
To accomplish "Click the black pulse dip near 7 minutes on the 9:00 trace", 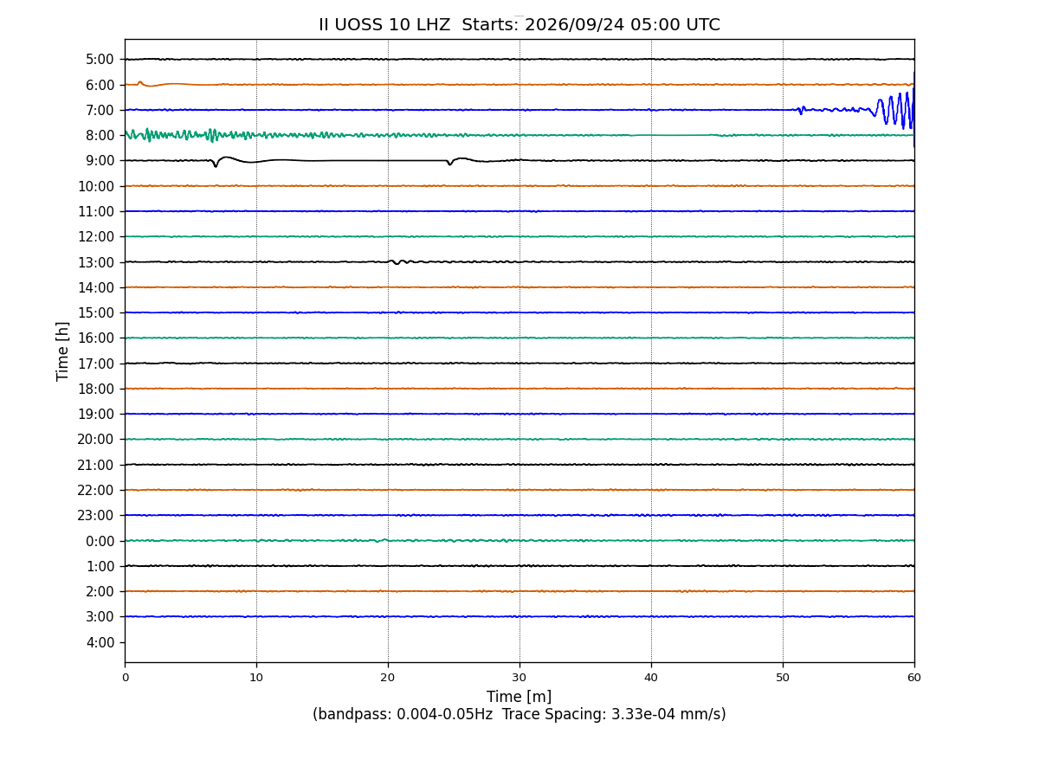I will pyautogui.click(x=216, y=163).
